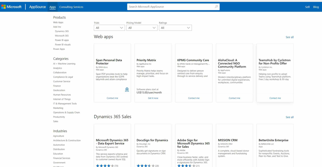Select Customer Service category
Image resolution: width=322 pixels, height=167 pixels.
click(x=62, y=82)
